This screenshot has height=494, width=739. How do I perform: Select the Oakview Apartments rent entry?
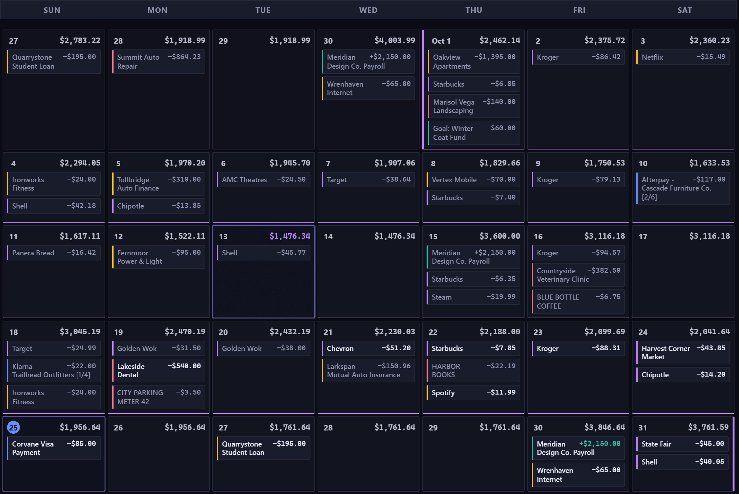pos(474,62)
